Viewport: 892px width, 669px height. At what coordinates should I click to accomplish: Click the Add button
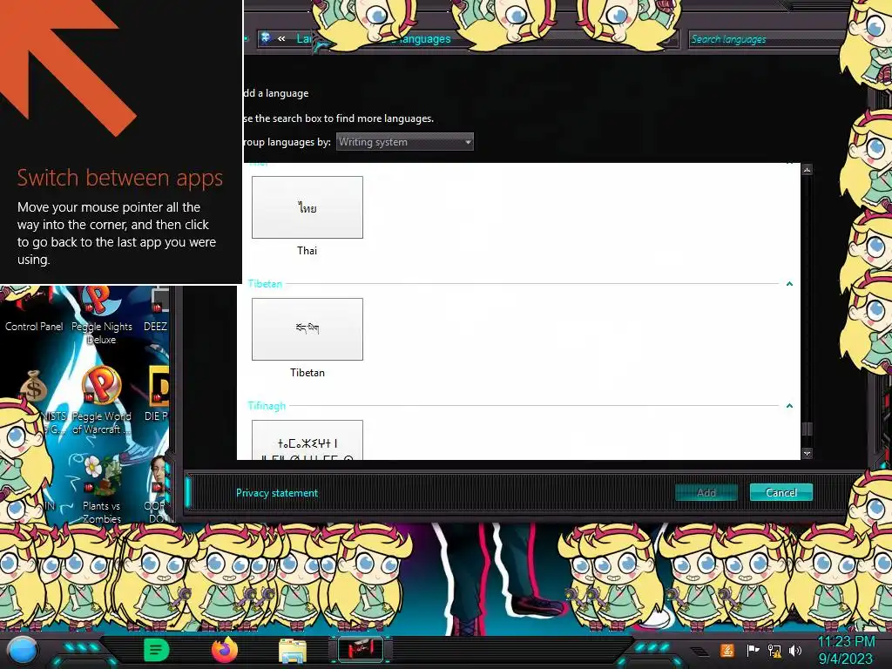(706, 493)
